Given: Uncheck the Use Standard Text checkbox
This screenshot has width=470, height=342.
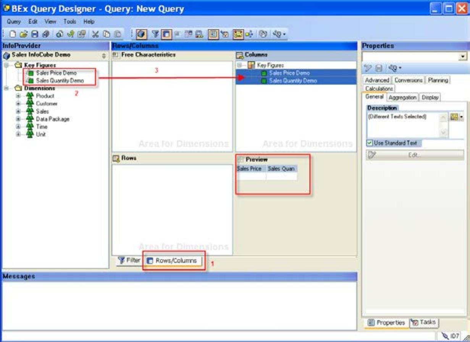Looking at the screenshot, I should point(370,143).
